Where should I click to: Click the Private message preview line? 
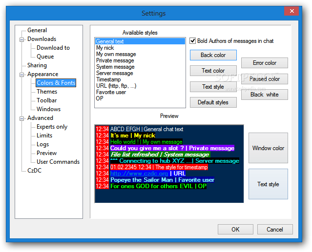coord(172,148)
